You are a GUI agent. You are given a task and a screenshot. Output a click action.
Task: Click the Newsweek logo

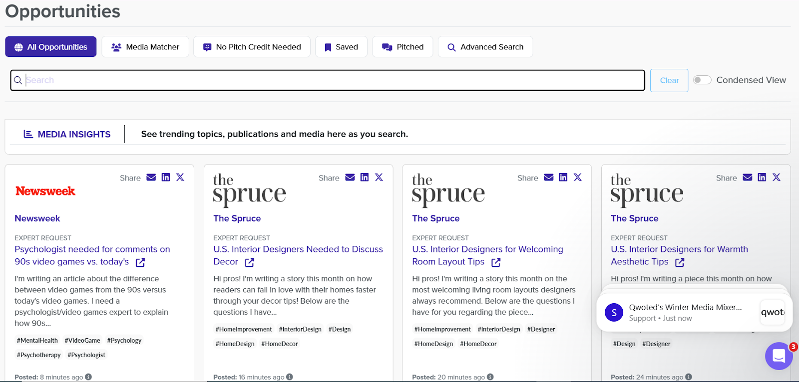[45, 191]
